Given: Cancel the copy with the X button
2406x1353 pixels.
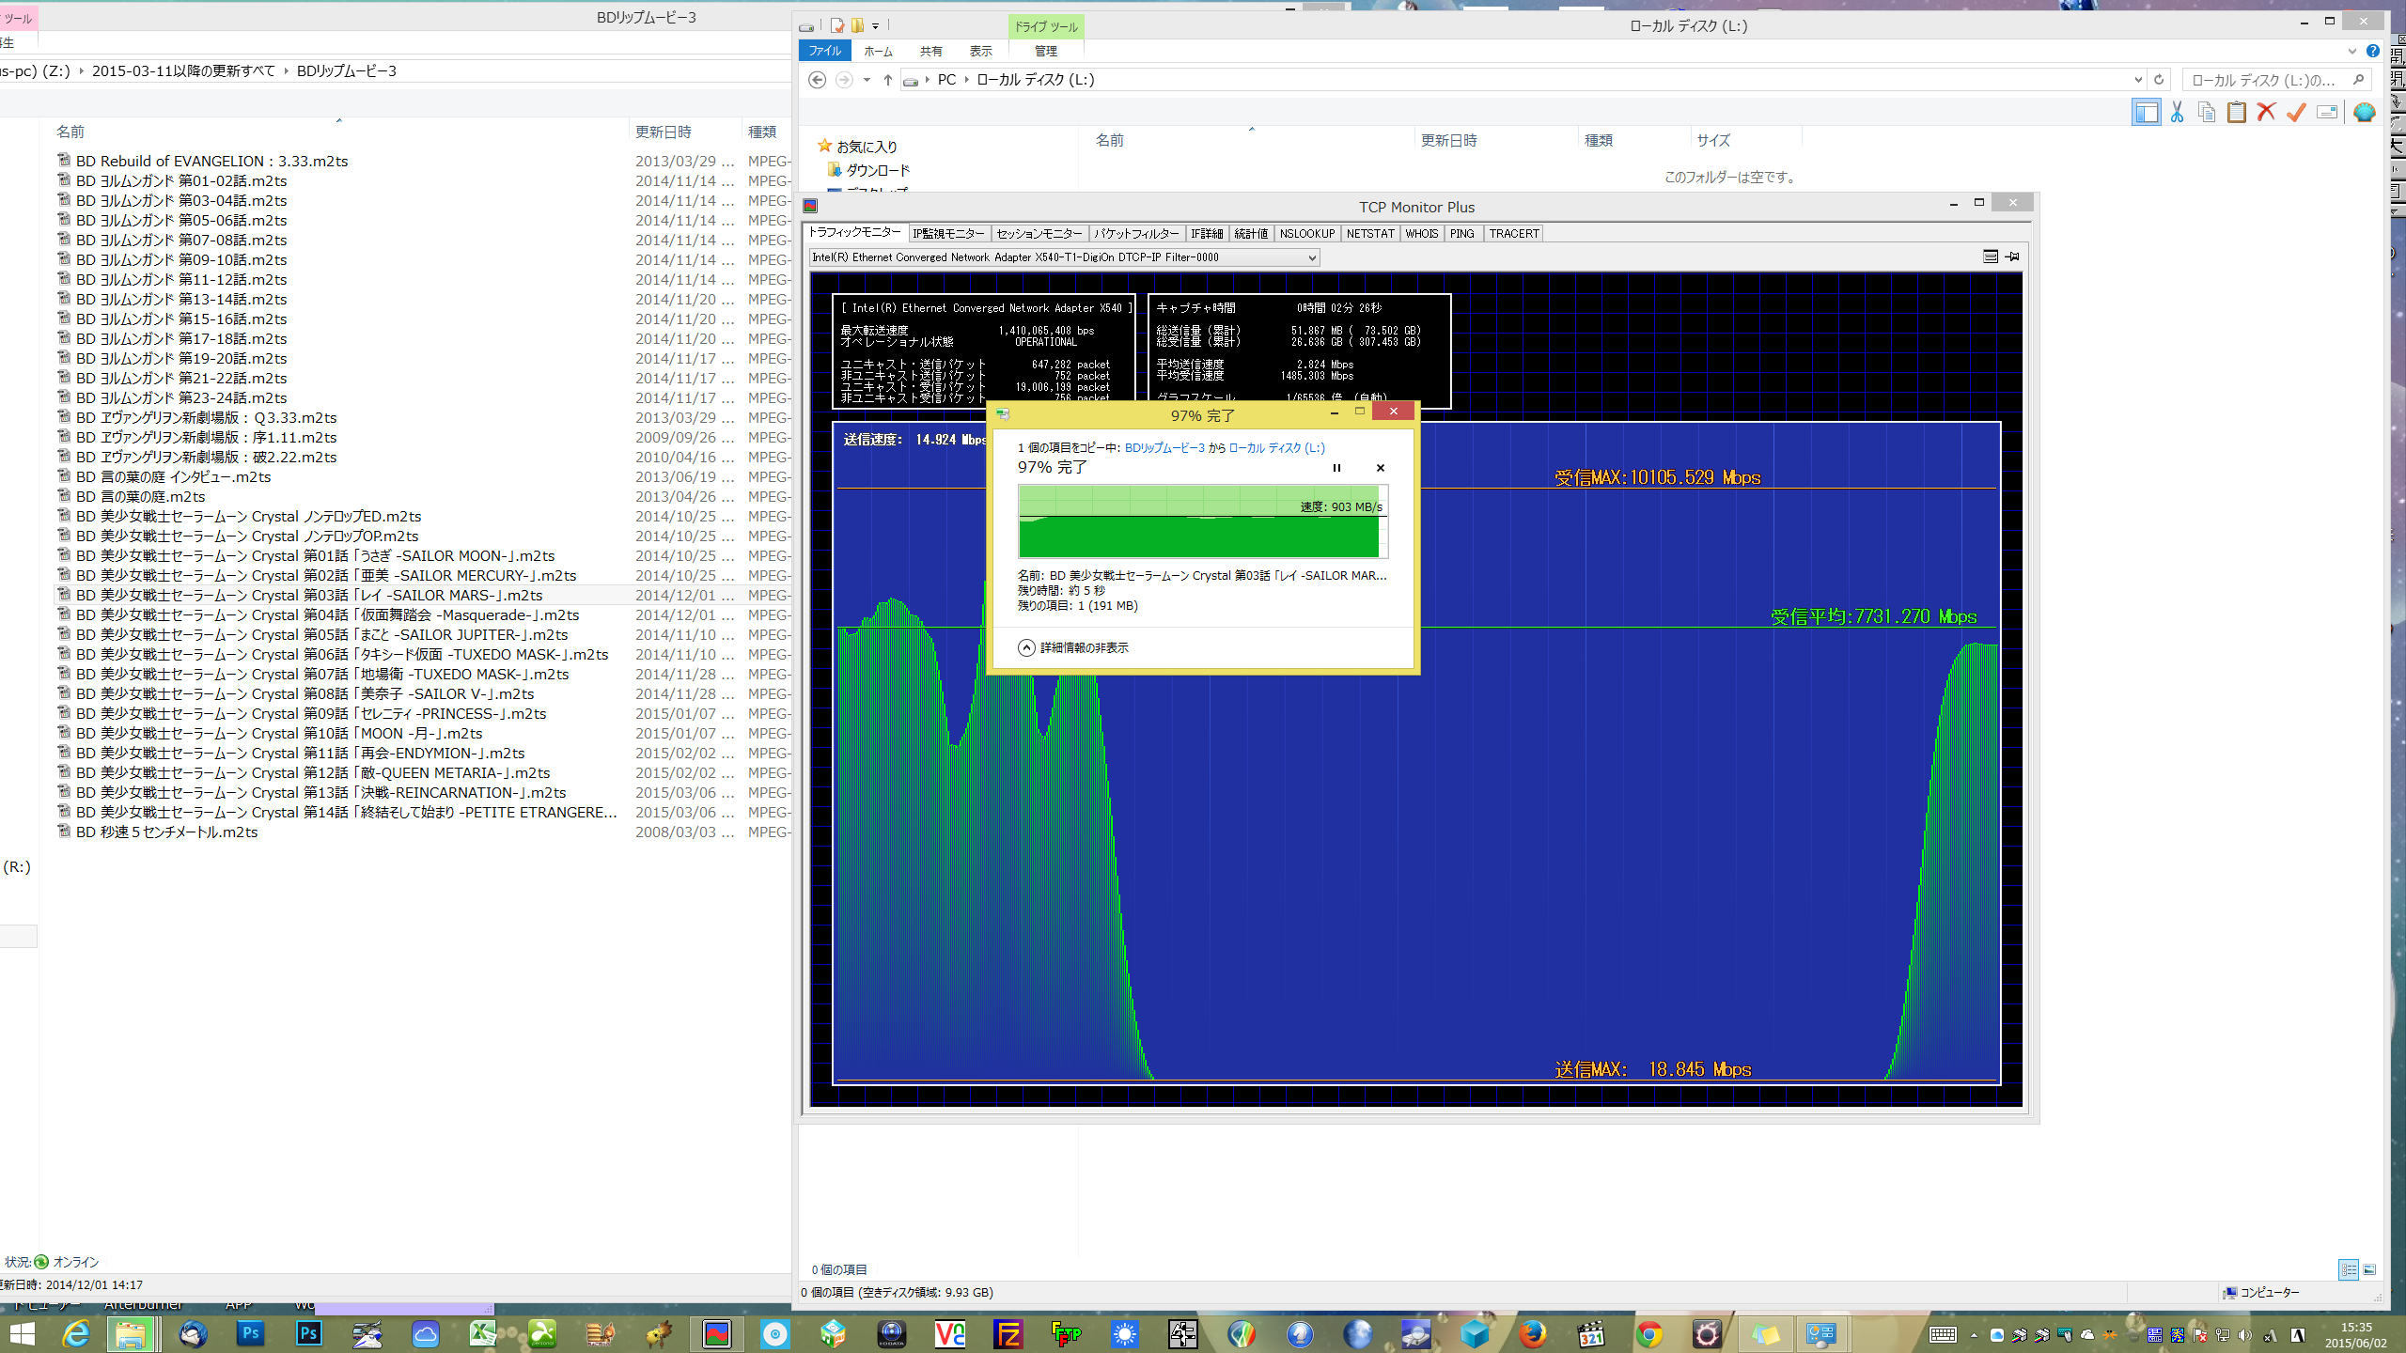Looking at the screenshot, I should (x=1380, y=468).
